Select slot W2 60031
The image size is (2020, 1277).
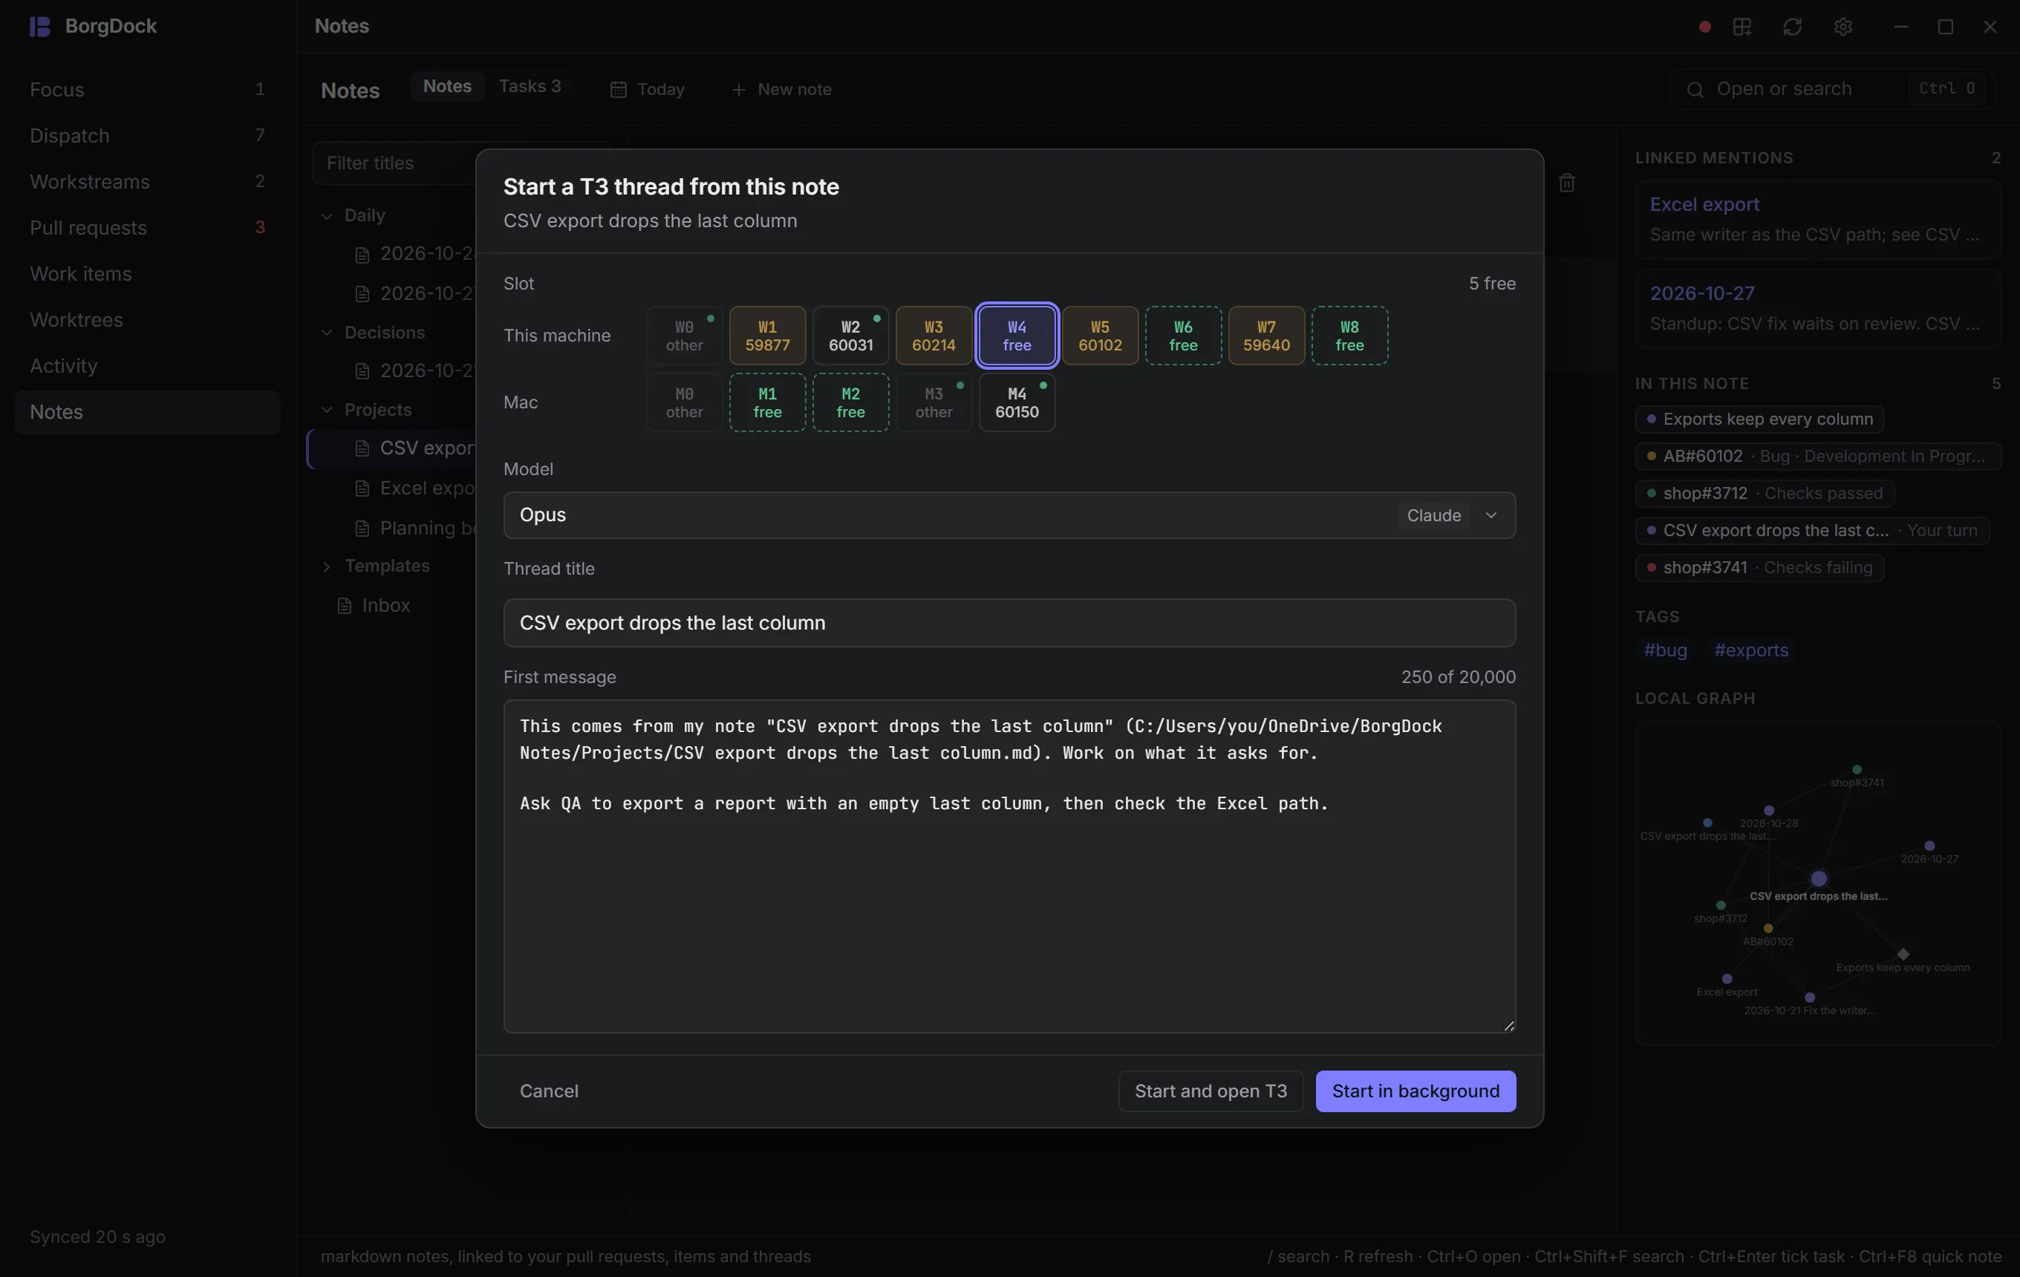(x=850, y=336)
